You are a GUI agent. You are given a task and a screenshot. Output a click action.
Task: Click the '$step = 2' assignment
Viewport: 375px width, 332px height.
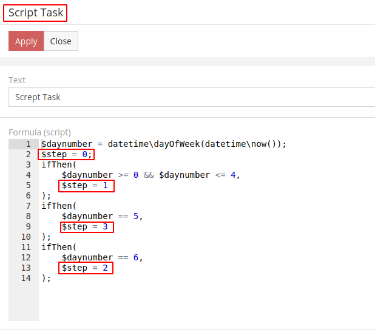pos(86,268)
